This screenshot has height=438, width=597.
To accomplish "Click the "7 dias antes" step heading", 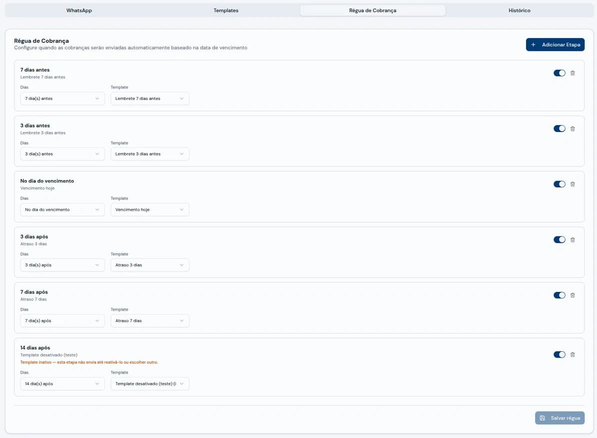I will (35, 69).
